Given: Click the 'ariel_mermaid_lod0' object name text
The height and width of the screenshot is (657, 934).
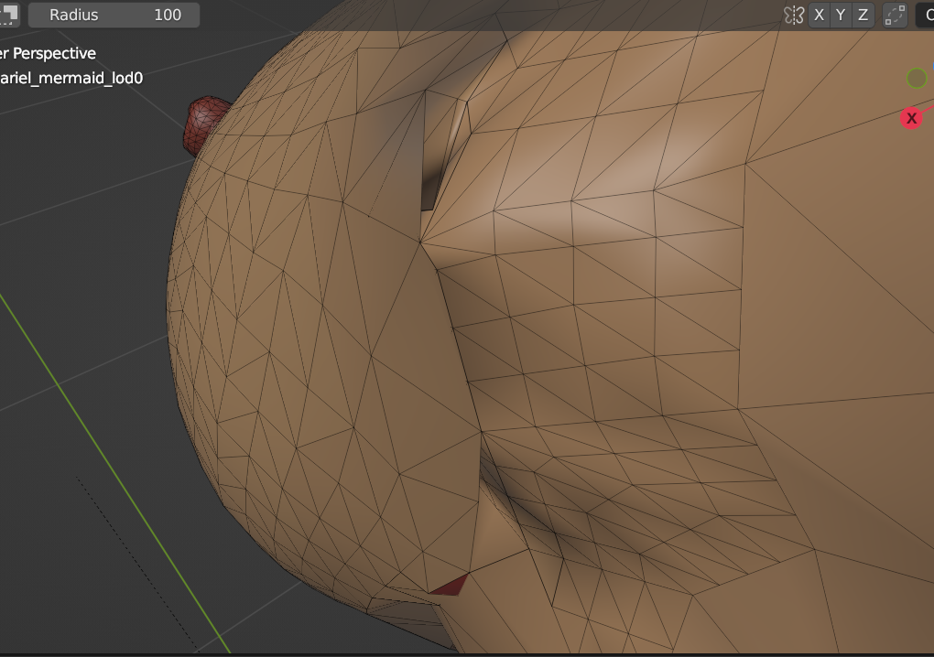Looking at the screenshot, I should (71, 78).
